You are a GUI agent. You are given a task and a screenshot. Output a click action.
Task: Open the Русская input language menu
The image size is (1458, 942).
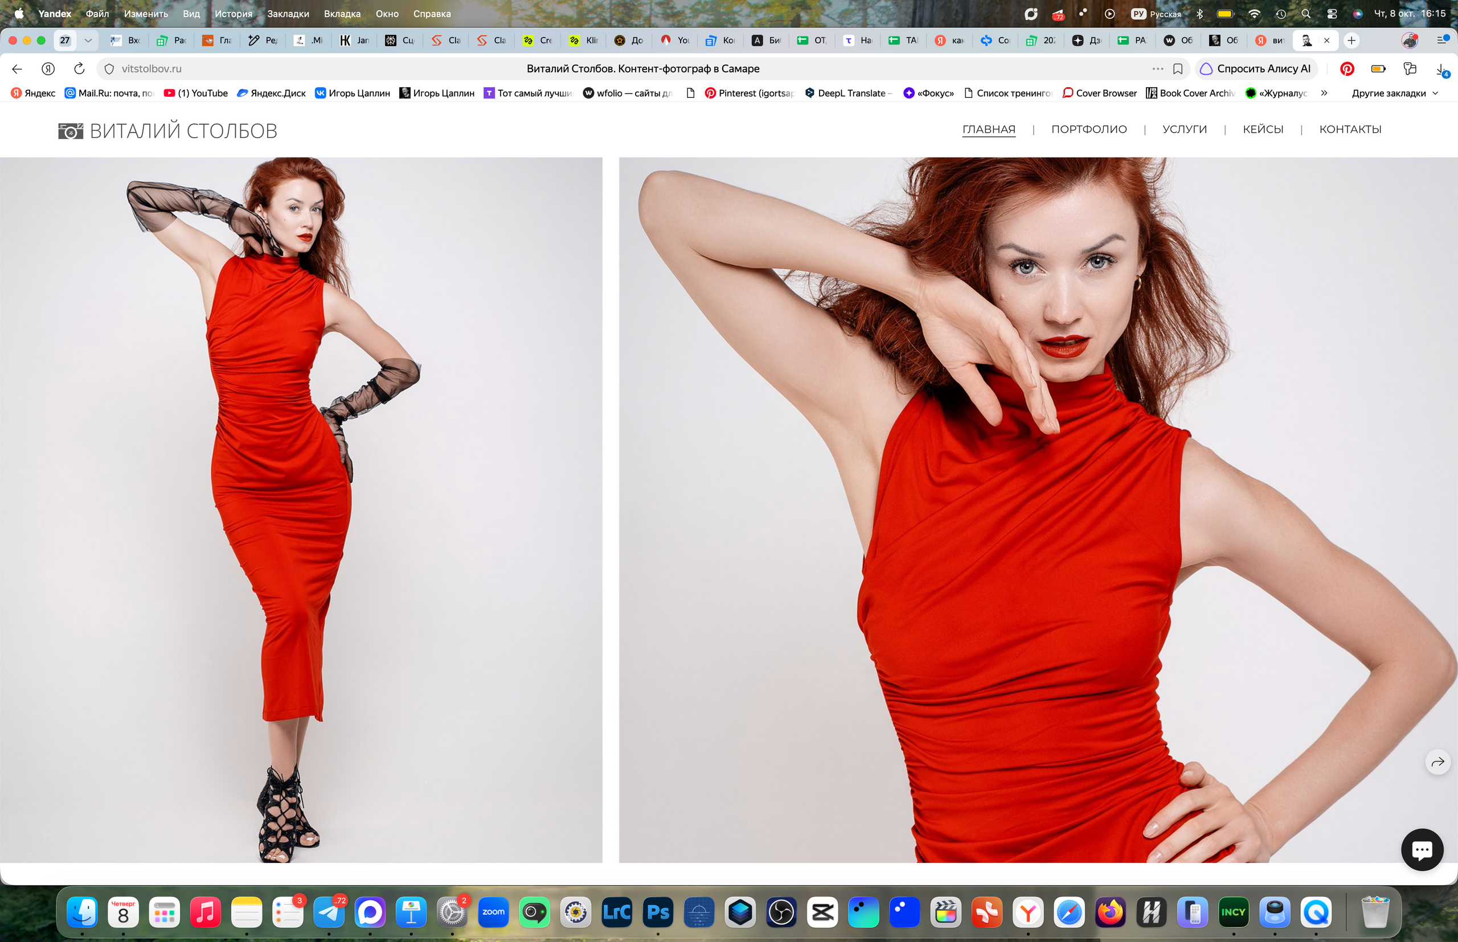pyautogui.click(x=1156, y=14)
